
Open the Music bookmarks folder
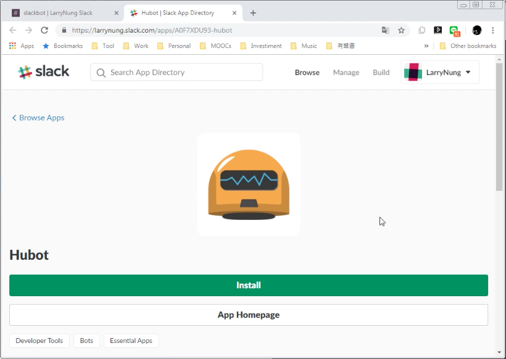coord(304,46)
